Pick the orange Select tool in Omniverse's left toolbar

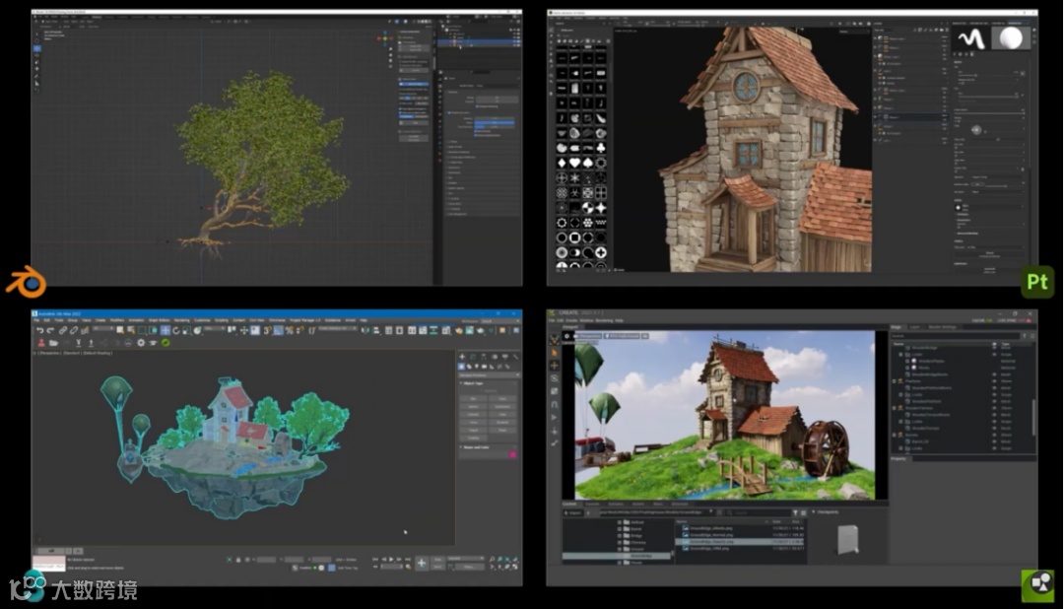tap(554, 353)
